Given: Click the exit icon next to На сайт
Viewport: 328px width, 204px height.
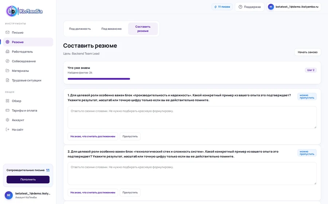Looking at the screenshot, I should 8,130.
